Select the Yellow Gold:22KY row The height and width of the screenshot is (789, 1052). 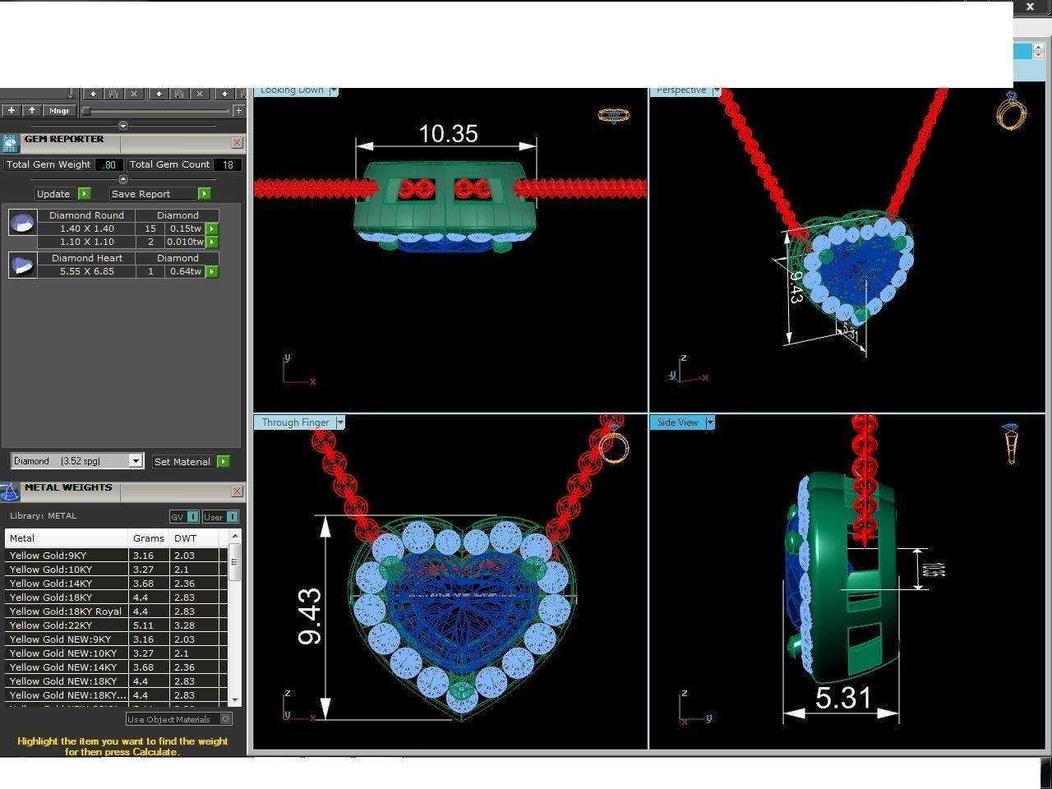click(x=117, y=625)
